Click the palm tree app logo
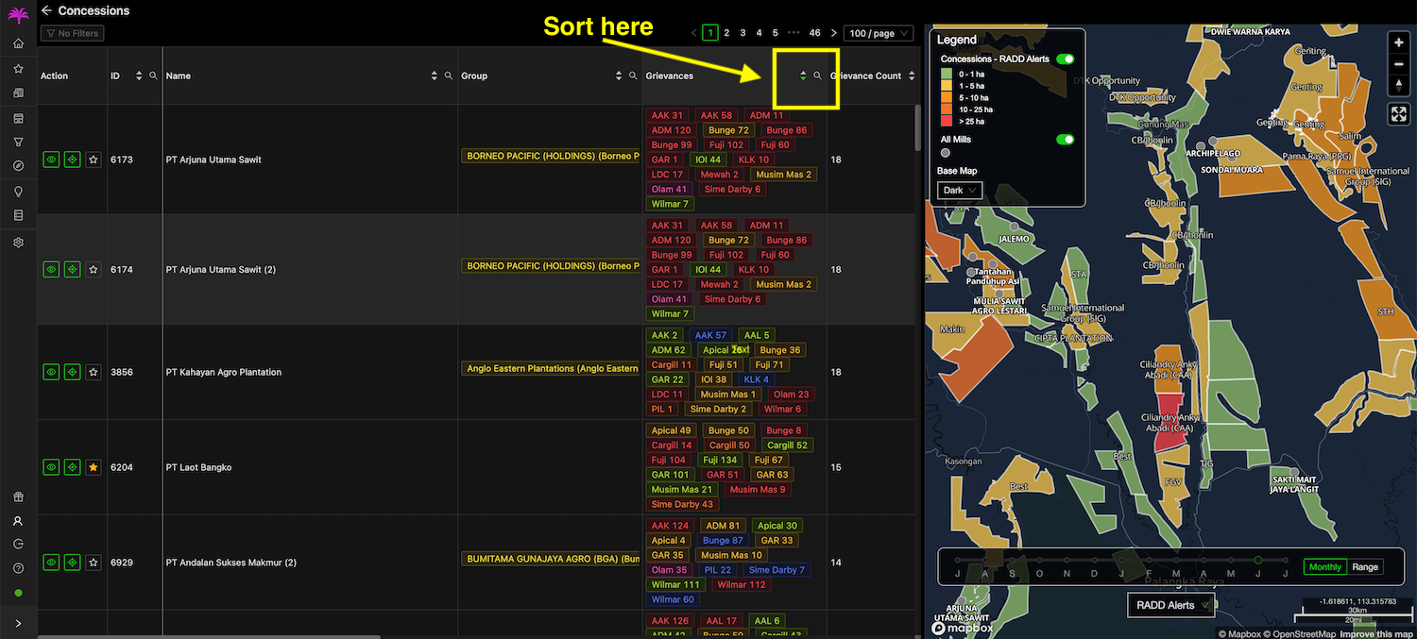The width and height of the screenshot is (1417, 639). pyautogui.click(x=18, y=14)
